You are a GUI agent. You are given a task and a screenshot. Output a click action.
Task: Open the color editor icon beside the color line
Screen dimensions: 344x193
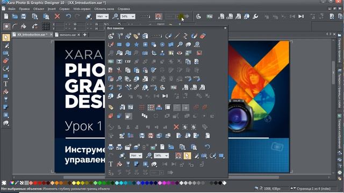point(12,183)
